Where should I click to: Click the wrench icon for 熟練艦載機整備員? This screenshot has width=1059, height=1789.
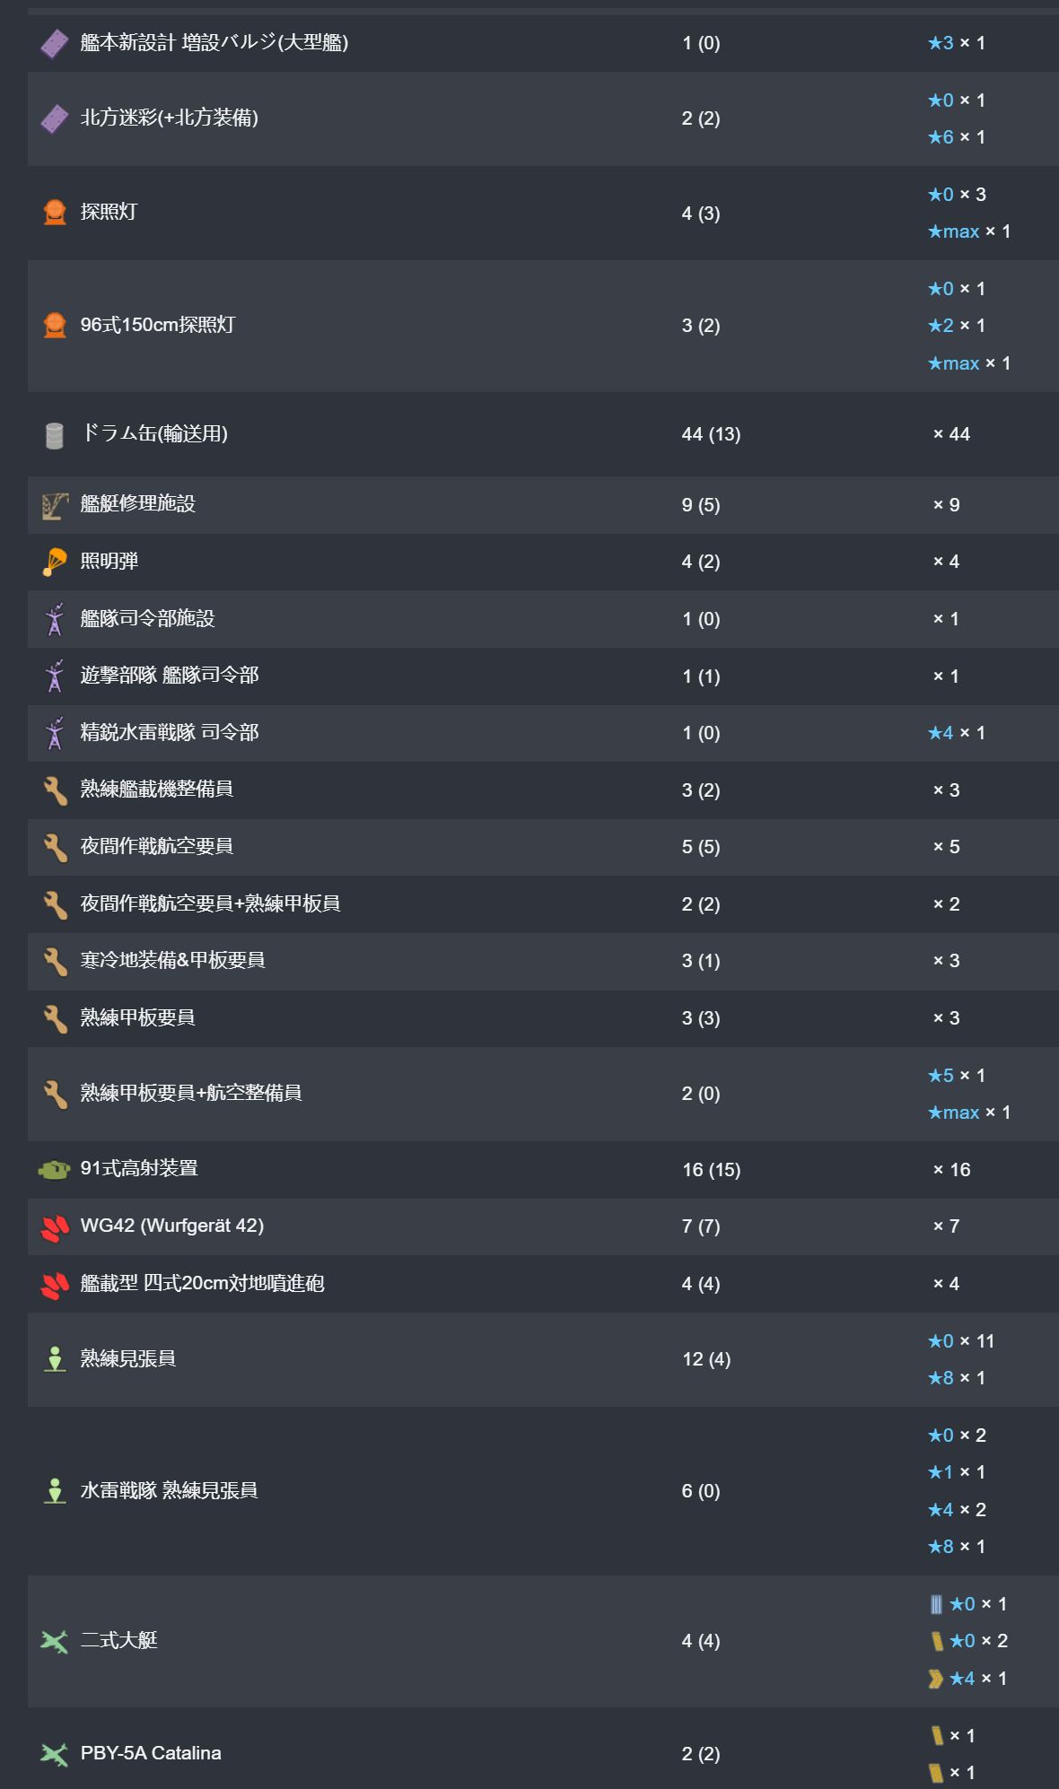click(55, 790)
